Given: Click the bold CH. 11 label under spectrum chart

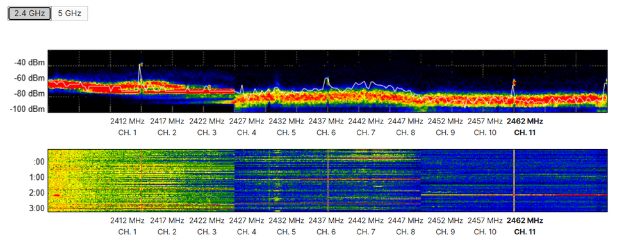Looking at the screenshot, I should 525,133.
